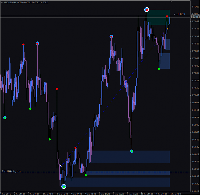This screenshot has height=195, width=200.
Task: Click the highlighted 0.70913 current price label
Action: tap(195, 17)
